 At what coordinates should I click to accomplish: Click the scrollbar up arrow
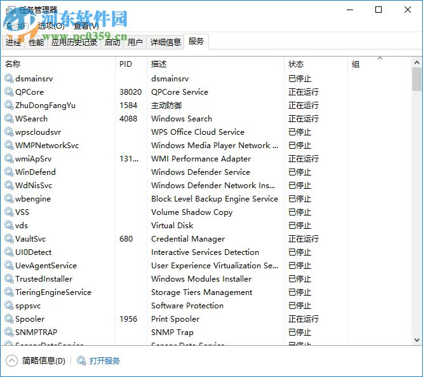[417, 63]
